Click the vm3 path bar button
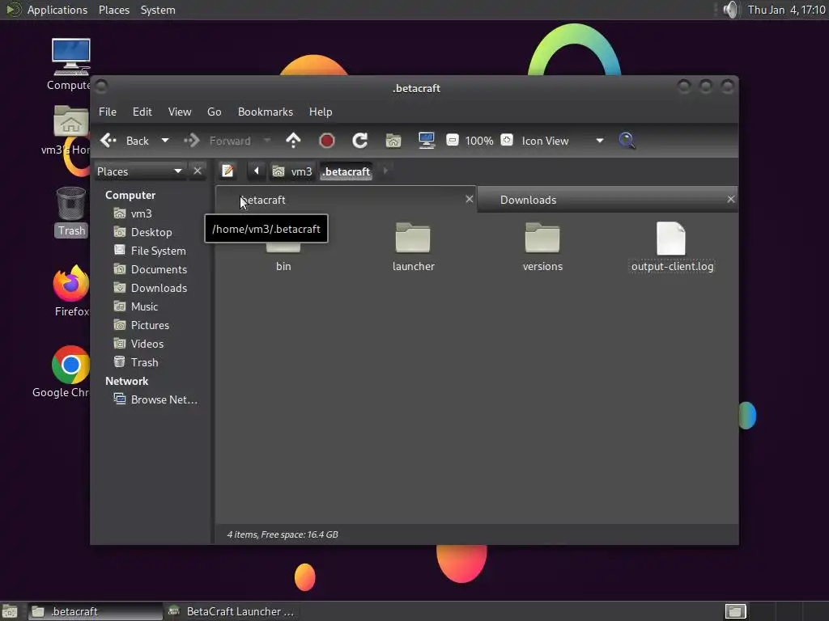Screen dimensions: 829x621 (293, 171)
